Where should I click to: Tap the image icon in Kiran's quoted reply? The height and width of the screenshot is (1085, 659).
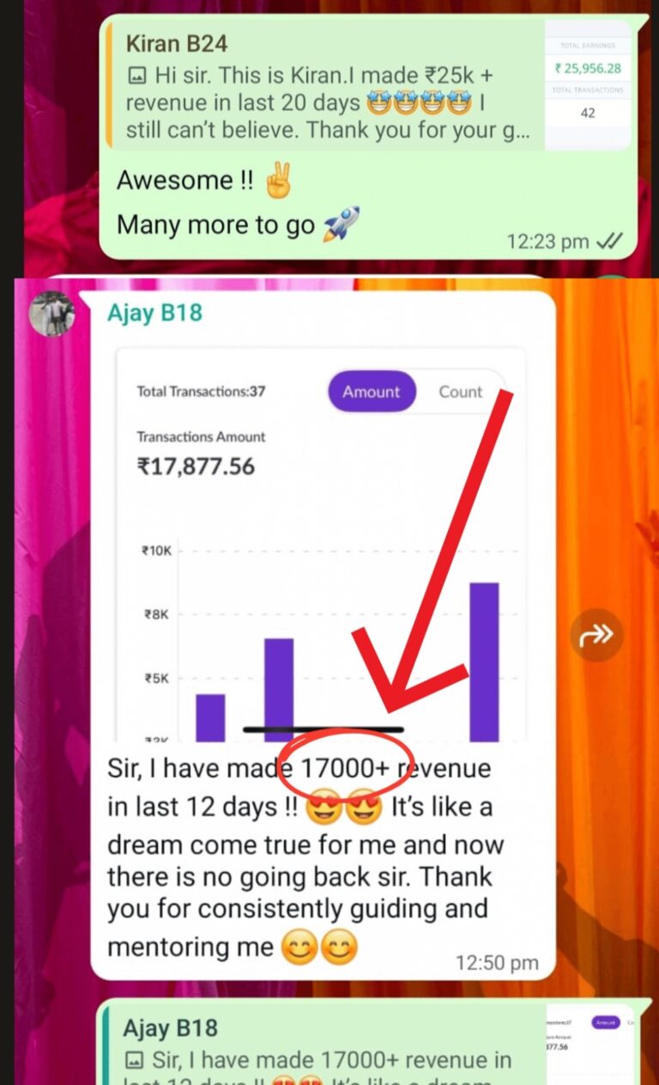[x=136, y=76]
